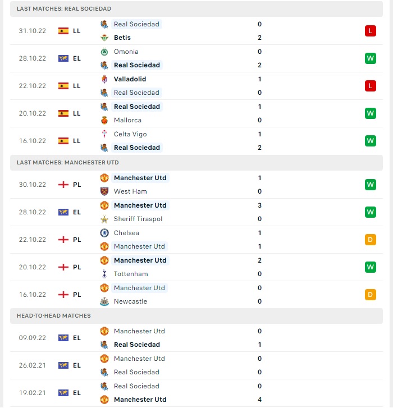Open the Tottenham team name link

coord(131,274)
